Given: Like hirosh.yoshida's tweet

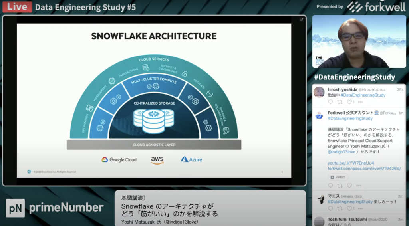Looking at the screenshot, I should tap(349, 102).
